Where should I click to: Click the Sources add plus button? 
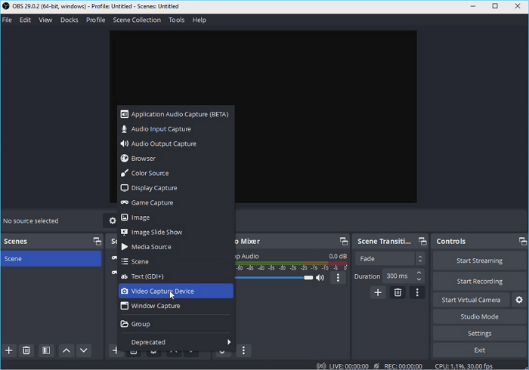point(115,351)
